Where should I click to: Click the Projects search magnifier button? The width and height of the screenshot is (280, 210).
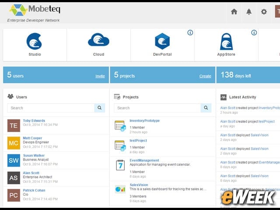[x=206, y=108]
